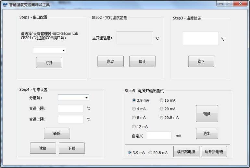The width and height of the screenshot is (250, 168).
Task: Click the Step3 temperature correction input box
Action: [200, 38]
